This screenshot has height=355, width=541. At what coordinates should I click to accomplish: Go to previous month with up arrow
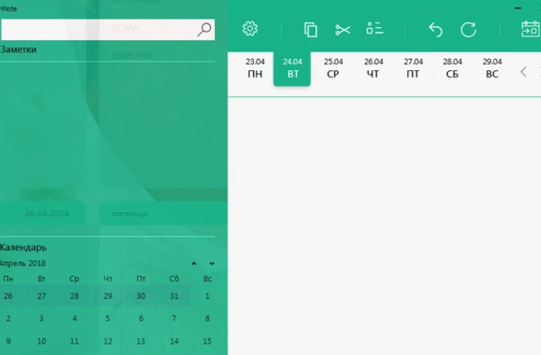tap(194, 264)
